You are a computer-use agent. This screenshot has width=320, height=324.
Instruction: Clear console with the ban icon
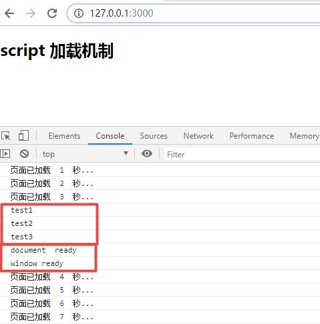(24, 154)
